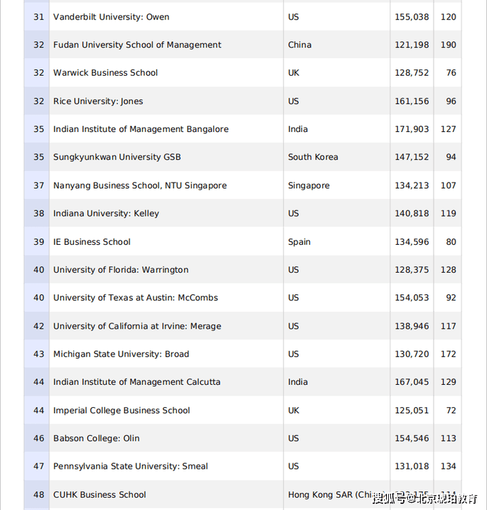Select University of Florida: Warrington
487x510 pixels.
click(121, 270)
